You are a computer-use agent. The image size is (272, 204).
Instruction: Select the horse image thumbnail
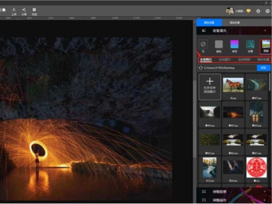tap(233, 84)
